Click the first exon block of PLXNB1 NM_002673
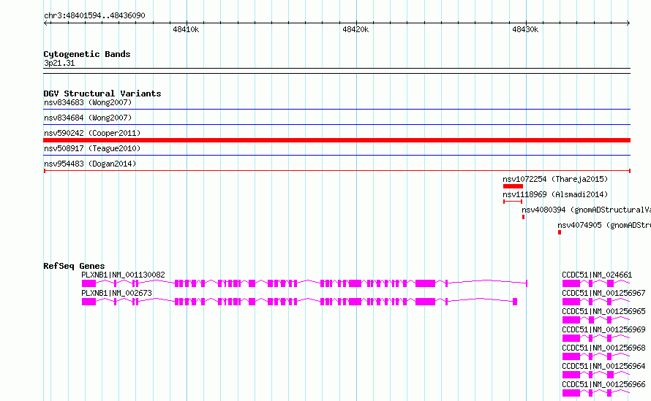This screenshot has width=651, height=401. tap(89, 302)
